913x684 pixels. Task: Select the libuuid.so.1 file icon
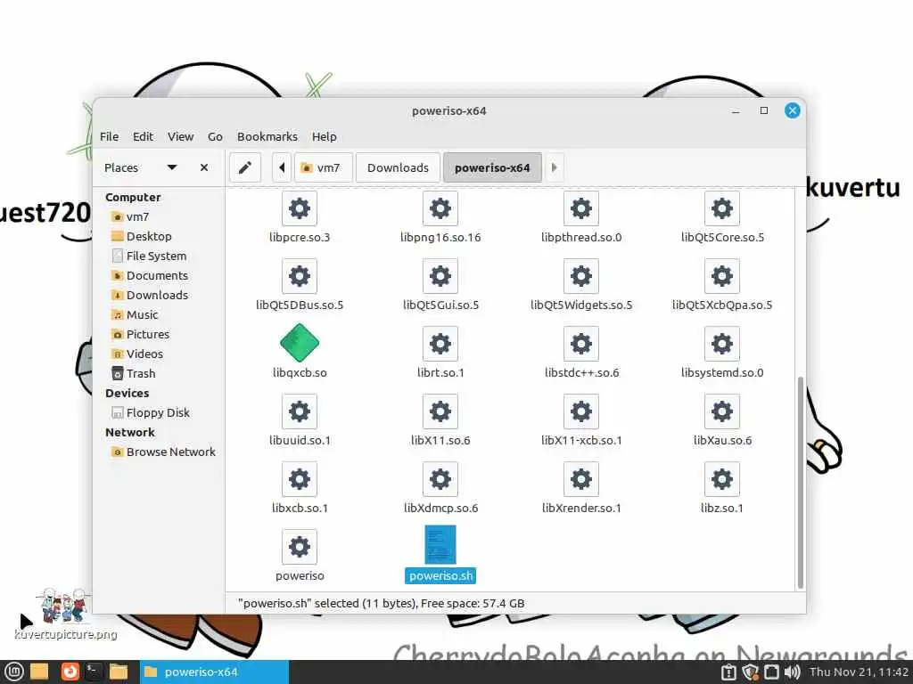pyautogui.click(x=300, y=411)
